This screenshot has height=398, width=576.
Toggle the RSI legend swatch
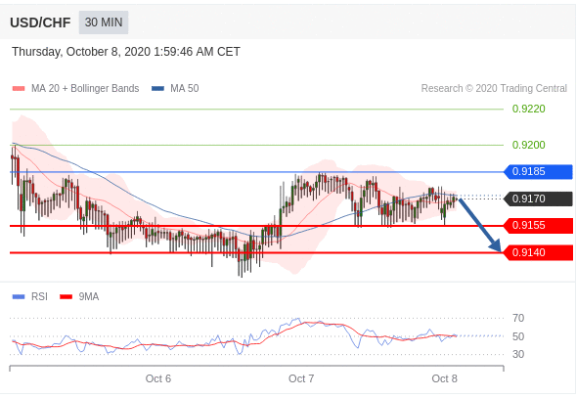pyautogui.click(x=19, y=296)
